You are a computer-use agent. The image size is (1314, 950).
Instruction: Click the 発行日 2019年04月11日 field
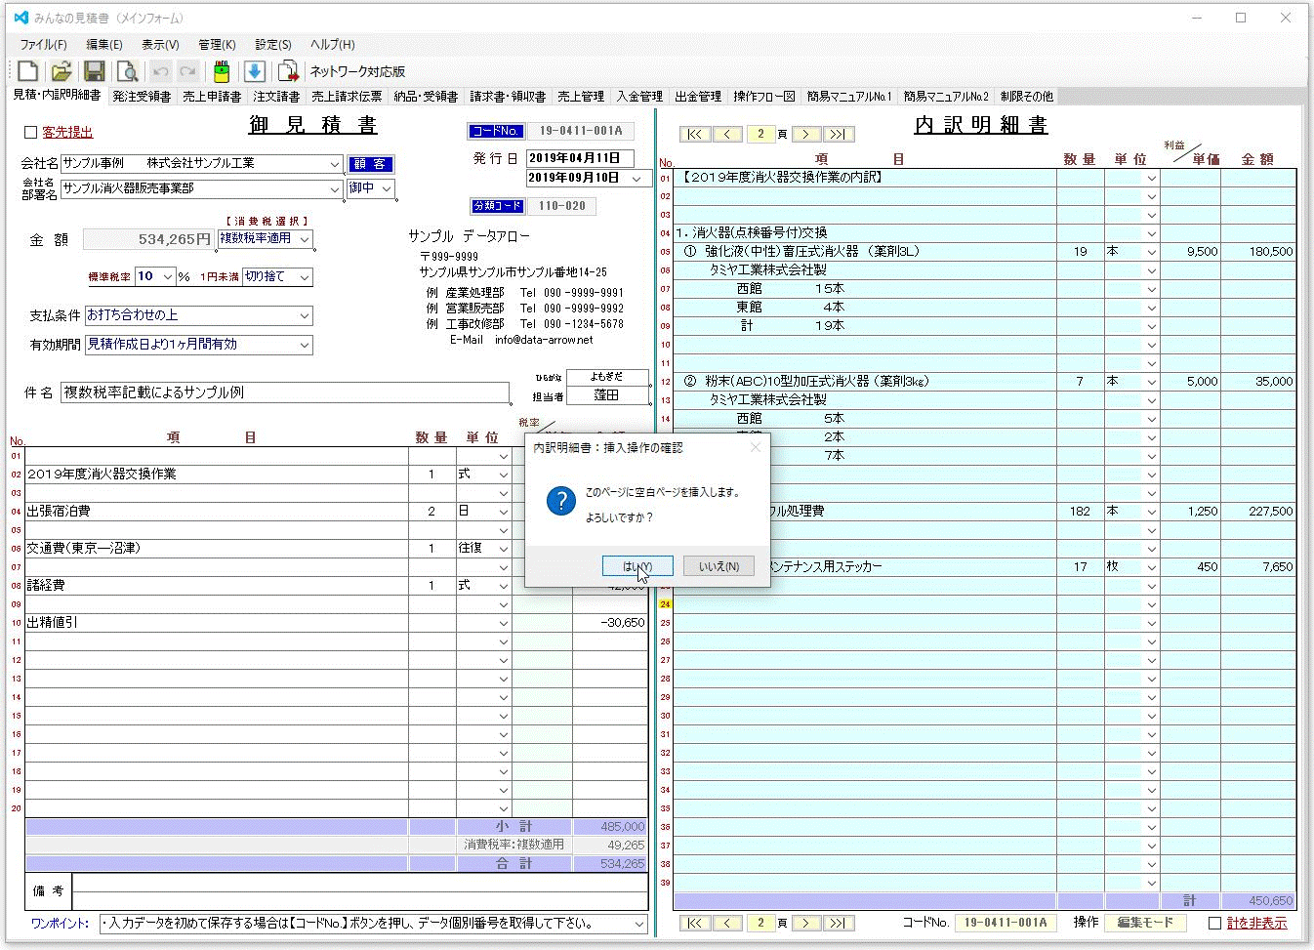coord(580,158)
